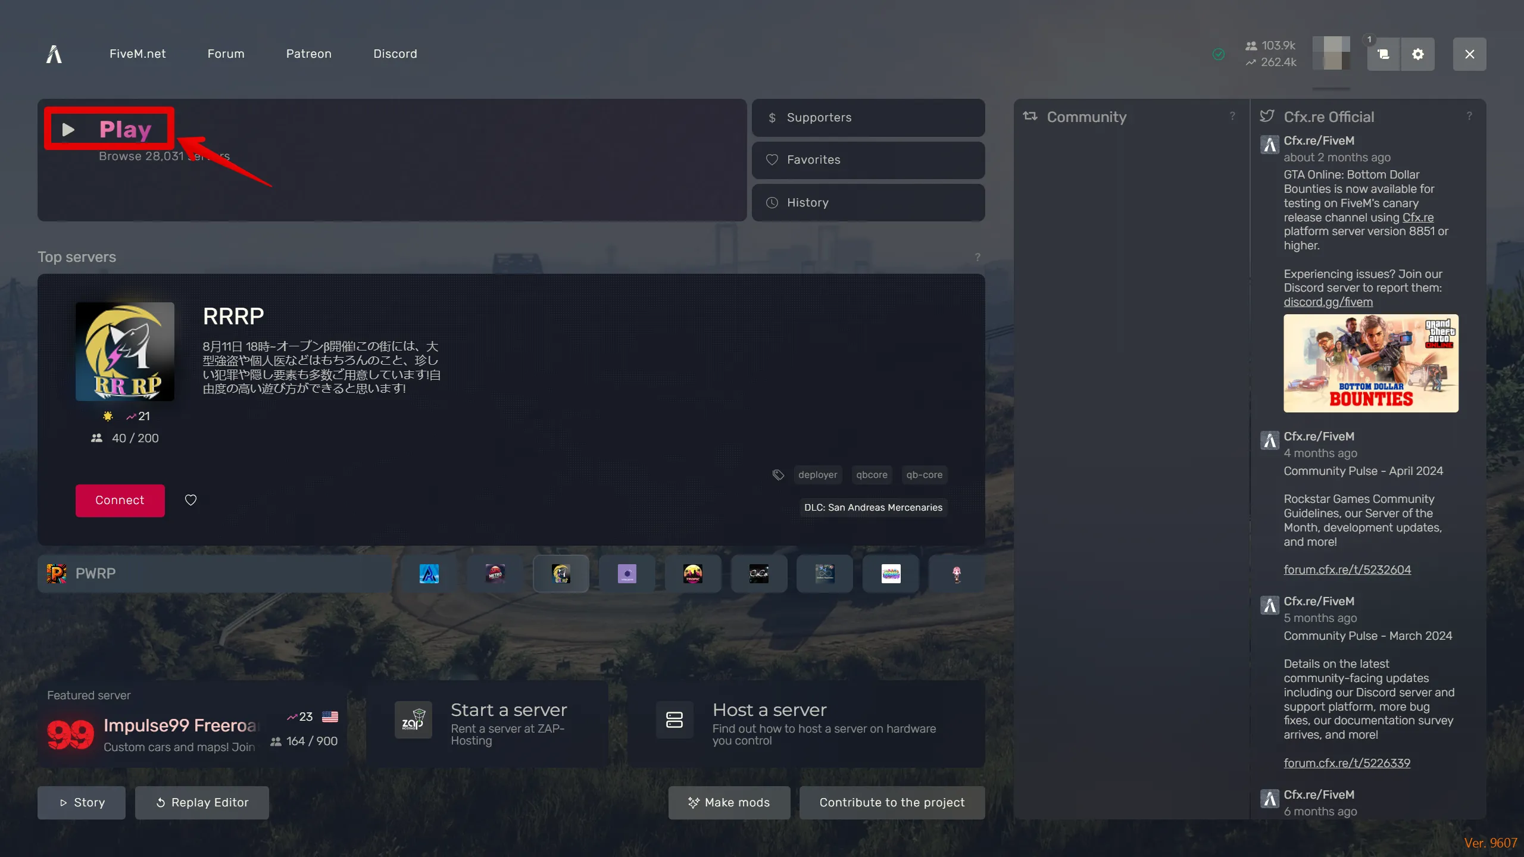Open the user avatar profile
The image size is (1524, 857).
[1331, 54]
